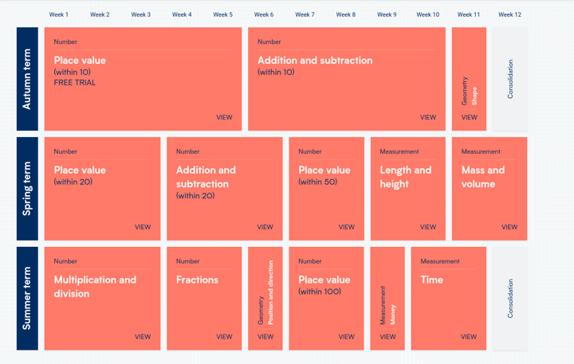Click the Fractions block title
This screenshot has width=574, height=364.
pyautogui.click(x=197, y=280)
